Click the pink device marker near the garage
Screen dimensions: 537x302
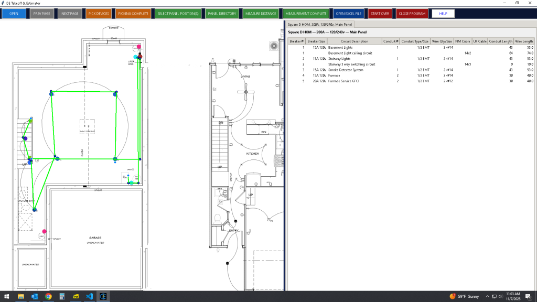point(45,231)
